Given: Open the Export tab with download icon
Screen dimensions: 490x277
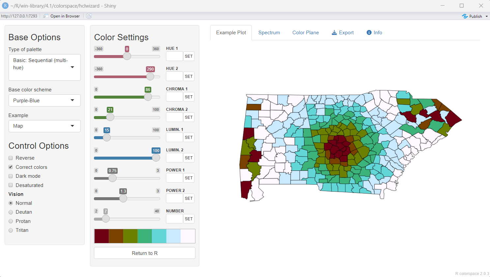Looking at the screenshot, I should coord(342,33).
